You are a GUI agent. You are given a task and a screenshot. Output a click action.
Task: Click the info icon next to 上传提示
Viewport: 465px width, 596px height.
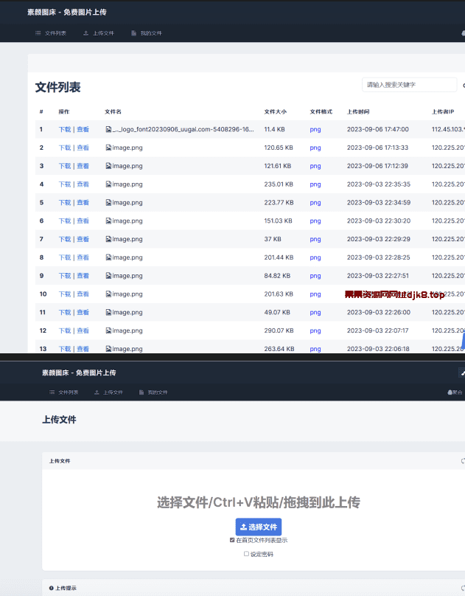pos(52,588)
